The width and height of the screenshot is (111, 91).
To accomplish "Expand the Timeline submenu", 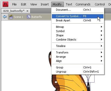I will (x=78, y=46).
